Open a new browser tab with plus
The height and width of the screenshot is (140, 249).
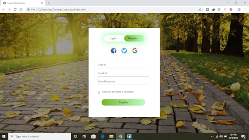click(x=49, y=3)
